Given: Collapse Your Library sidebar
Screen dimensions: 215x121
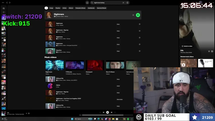Looking at the screenshot, I should [4, 8].
